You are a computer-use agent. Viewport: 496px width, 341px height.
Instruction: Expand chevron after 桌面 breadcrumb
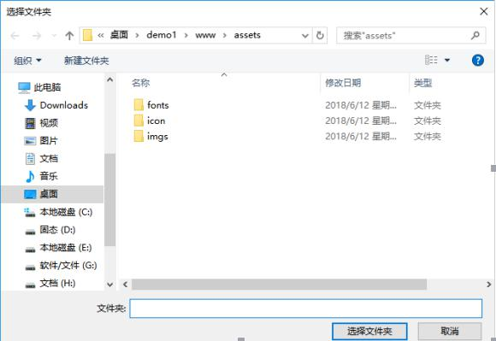coord(138,35)
